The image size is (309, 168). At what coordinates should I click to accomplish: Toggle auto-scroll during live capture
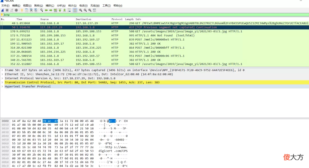pyautogui.click(x=69, y=10)
